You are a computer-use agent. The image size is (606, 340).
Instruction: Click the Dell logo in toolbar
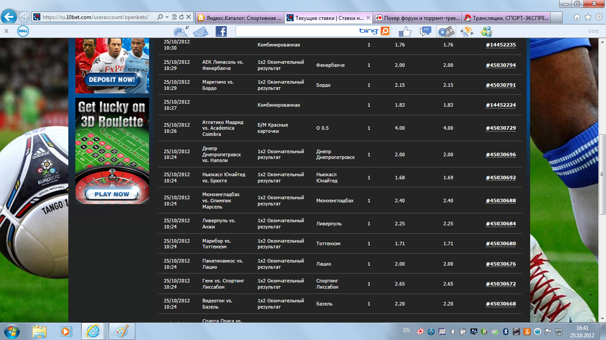pyautogui.click(x=23, y=31)
